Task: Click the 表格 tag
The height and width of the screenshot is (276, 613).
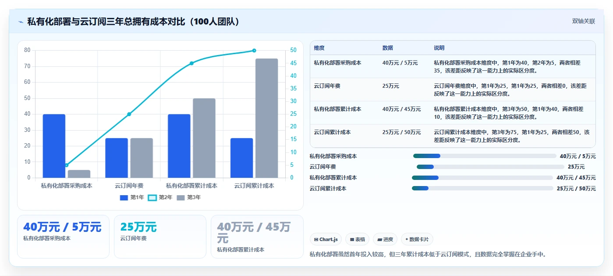Action: (358, 239)
